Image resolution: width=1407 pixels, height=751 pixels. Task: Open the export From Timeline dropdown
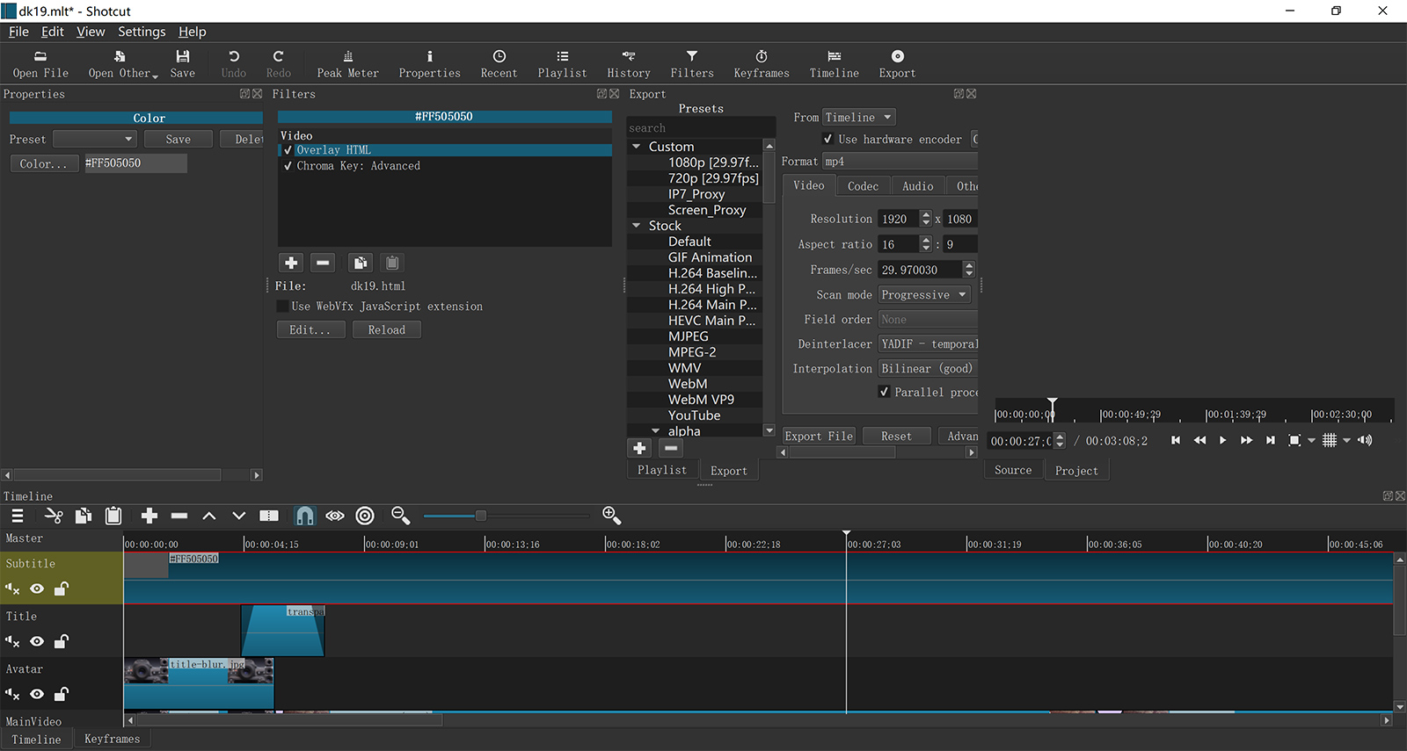(x=858, y=117)
